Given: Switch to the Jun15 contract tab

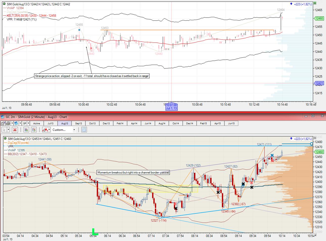Looking at the screenshot, I should coord(231,123).
